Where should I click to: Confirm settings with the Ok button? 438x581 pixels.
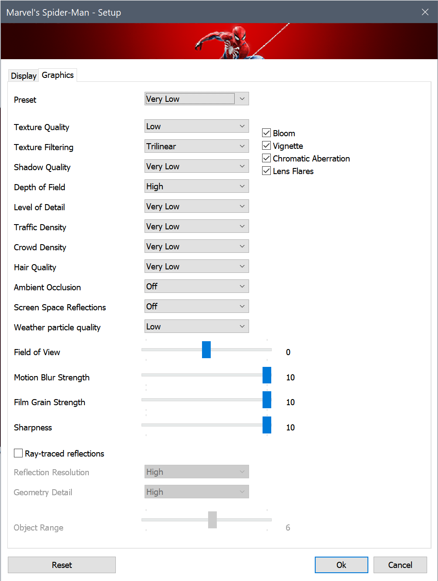[x=341, y=565]
